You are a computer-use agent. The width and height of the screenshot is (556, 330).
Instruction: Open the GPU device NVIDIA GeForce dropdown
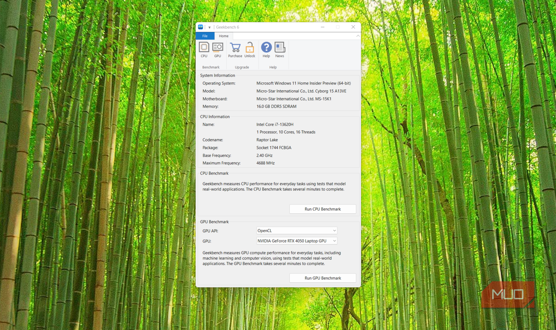point(297,241)
